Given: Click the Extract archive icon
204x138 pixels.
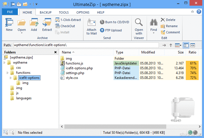Looking at the screenshot, I should click(x=47, y=23).
